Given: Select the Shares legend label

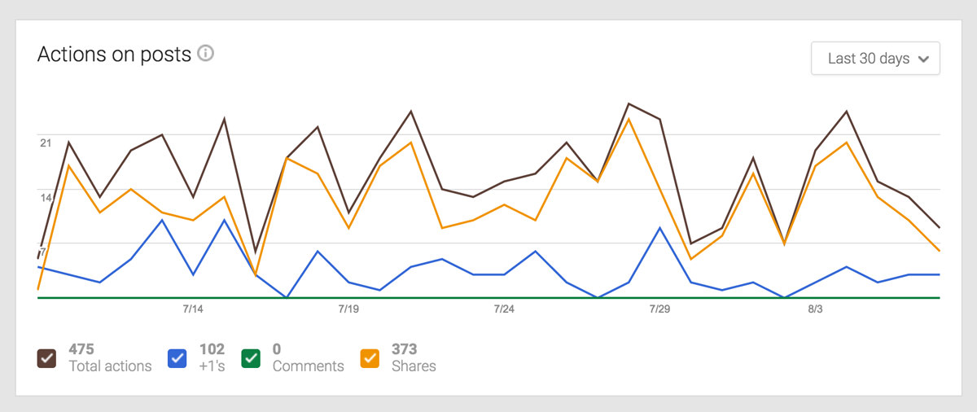Looking at the screenshot, I should pyautogui.click(x=414, y=366).
